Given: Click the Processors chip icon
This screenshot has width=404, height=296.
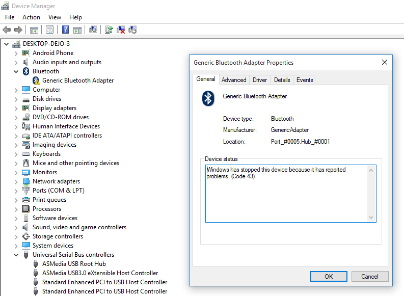Looking at the screenshot, I should tap(26, 209).
